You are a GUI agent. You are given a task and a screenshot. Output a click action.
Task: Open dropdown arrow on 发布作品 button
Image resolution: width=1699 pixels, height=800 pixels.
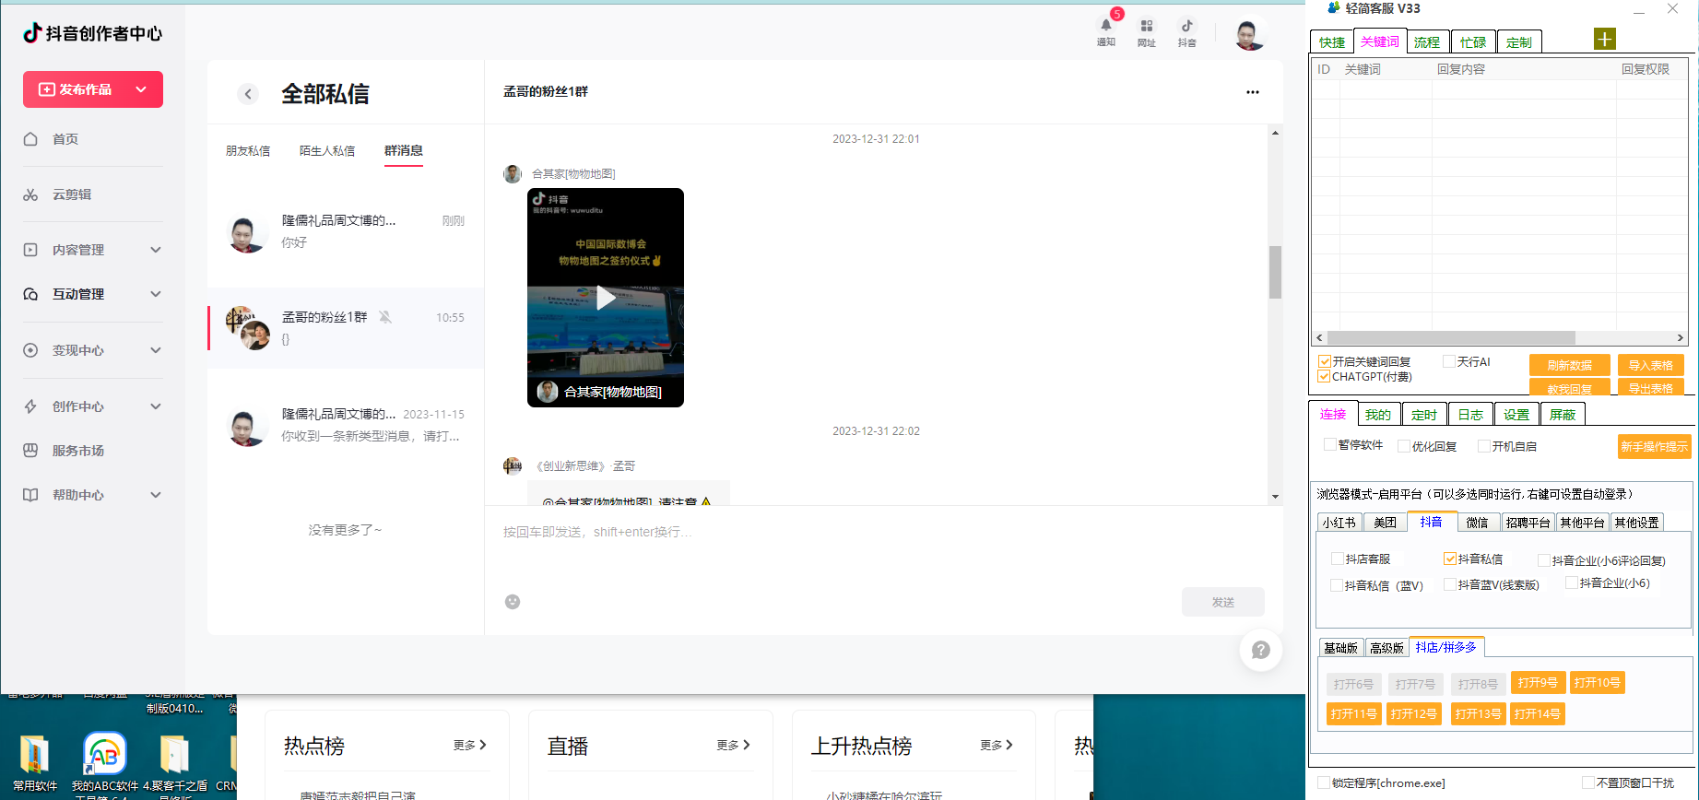tap(141, 89)
